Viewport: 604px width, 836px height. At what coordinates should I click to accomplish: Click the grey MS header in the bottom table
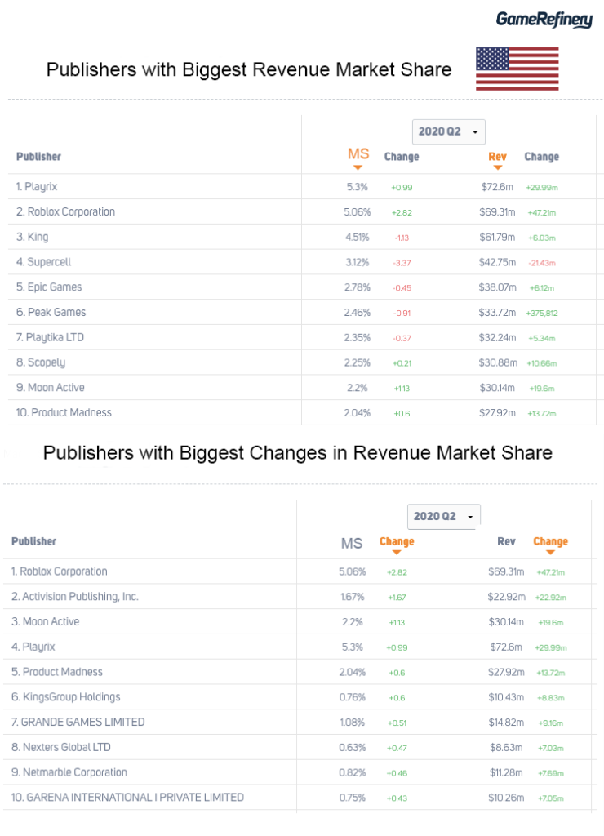point(351,543)
